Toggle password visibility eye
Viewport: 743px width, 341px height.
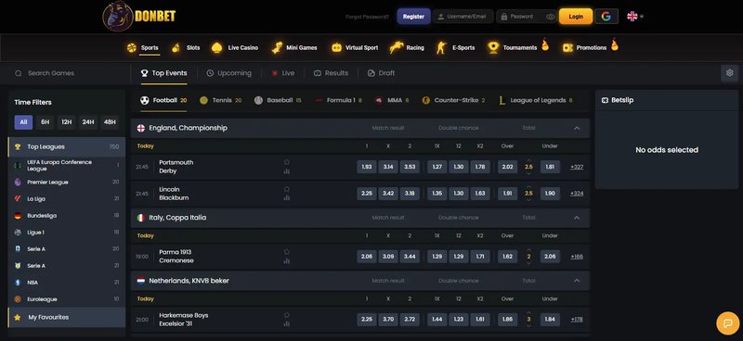(x=550, y=17)
